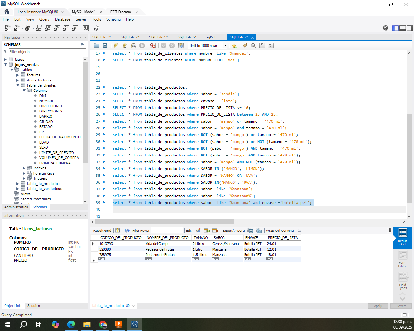Toggle word wrapping in the editor
This screenshot has height=331, width=414.
pyautogui.click(x=271, y=46)
